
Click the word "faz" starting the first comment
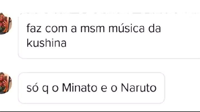34,28
